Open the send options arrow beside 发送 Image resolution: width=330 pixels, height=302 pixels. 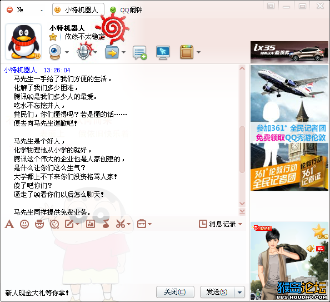click(239, 292)
